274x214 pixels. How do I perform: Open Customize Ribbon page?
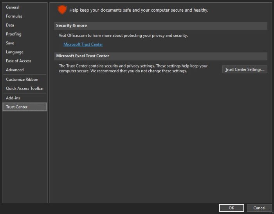click(22, 80)
